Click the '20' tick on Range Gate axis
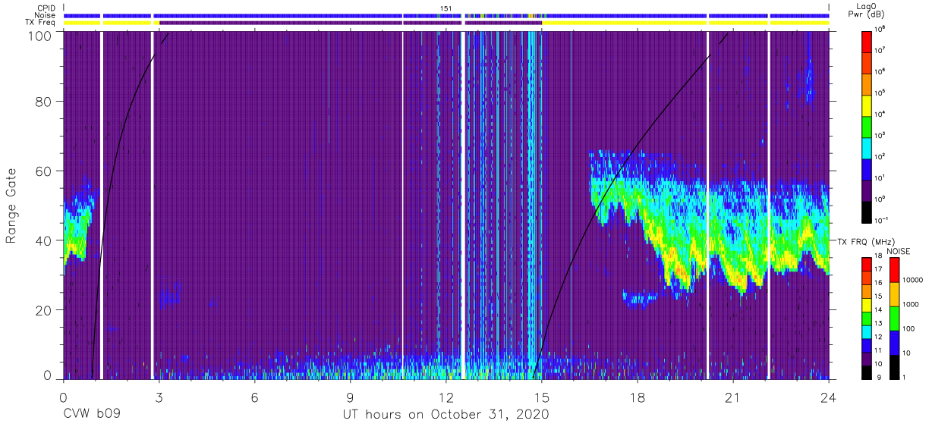Viewport: 932px width, 430px height. coord(43,310)
